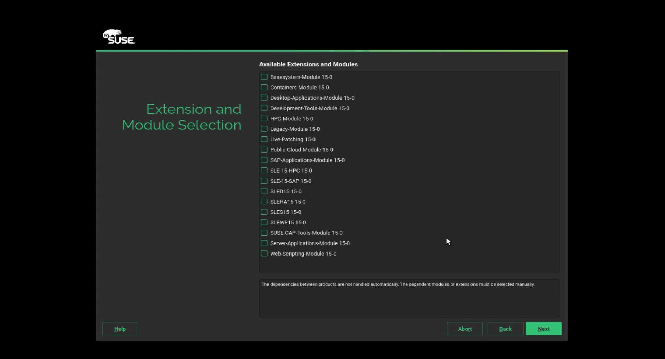
Task: Proceed with the Next button
Action: coord(544,329)
